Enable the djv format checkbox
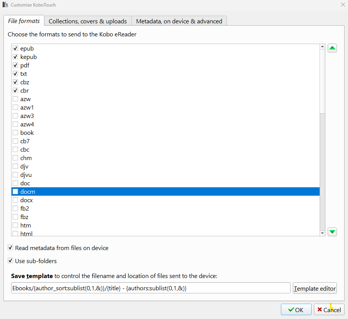This screenshot has width=348, height=319. [x=15, y=166]
